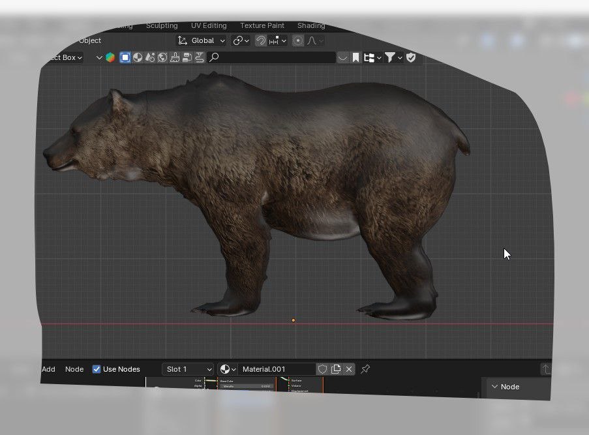Pin the material with the pin icon
Viewport: 589px width, 435px height.
pyautogui.click(x=364, y=369)
